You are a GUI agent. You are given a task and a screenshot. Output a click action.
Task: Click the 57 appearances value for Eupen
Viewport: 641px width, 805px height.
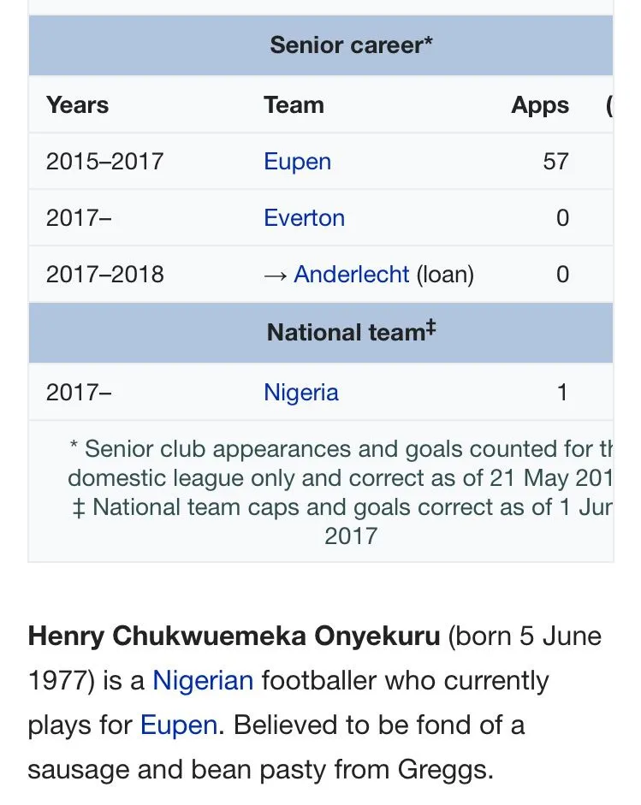pyautogui.click(x=555, y=162)
